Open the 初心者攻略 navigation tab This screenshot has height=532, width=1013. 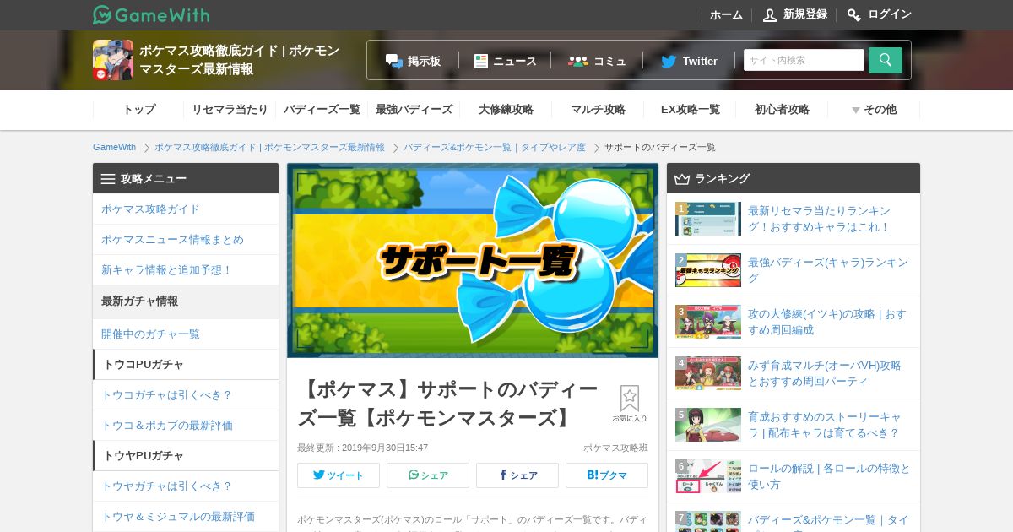[x=782, y=110]
